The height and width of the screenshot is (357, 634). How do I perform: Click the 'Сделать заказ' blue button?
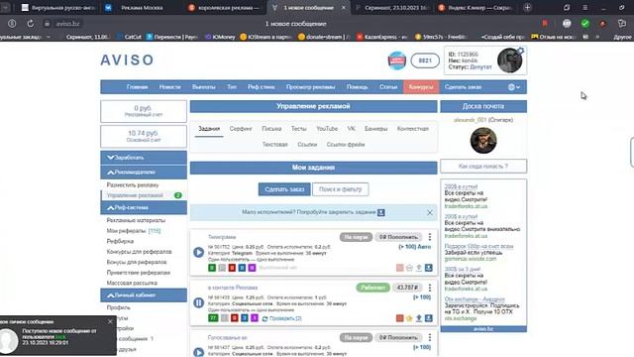(x=284, y=189)
